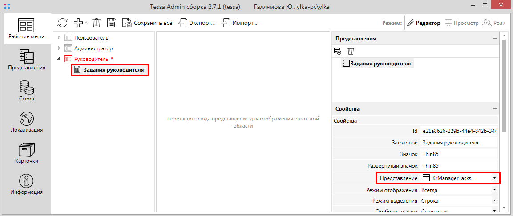The width and height of the screenshot is (513, 216).
Task: Add a view in Представления panel
Action: (338, 51)
